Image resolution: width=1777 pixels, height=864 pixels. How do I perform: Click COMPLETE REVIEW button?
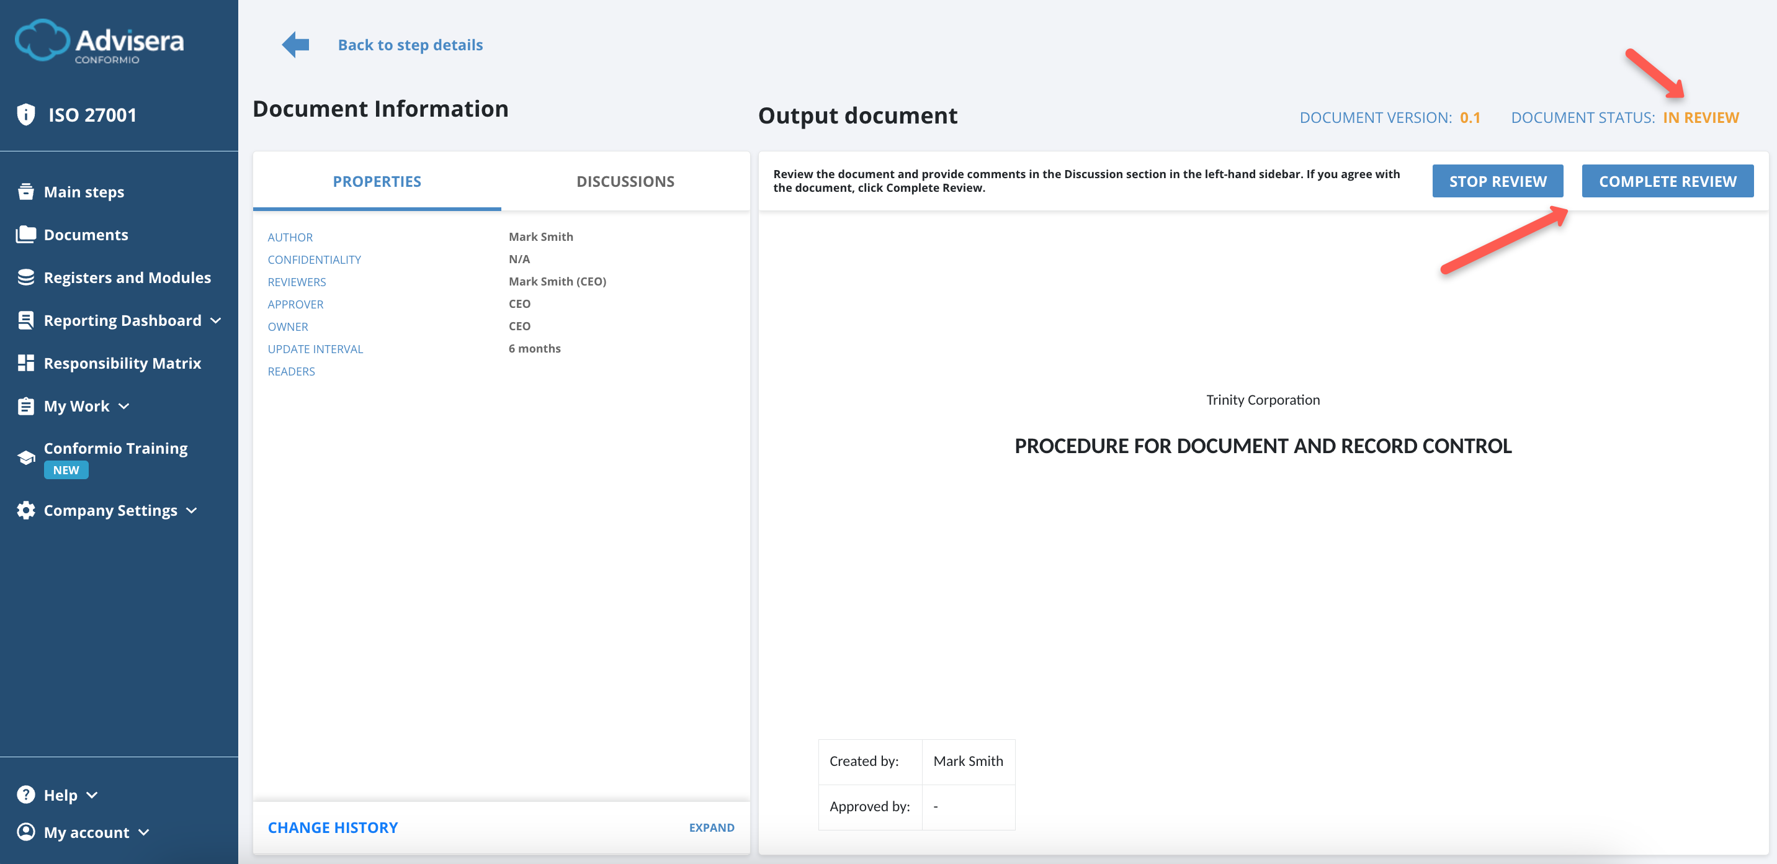pyautogui.click(x=1668, y=181)
